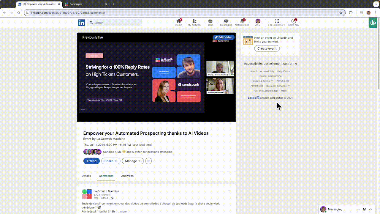Expand post text with '...more' link

[x=122, y=212]
